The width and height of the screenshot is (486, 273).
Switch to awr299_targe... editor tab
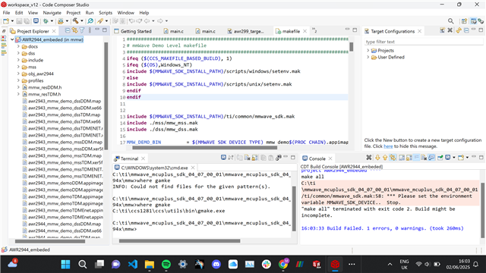click(246, 31)
